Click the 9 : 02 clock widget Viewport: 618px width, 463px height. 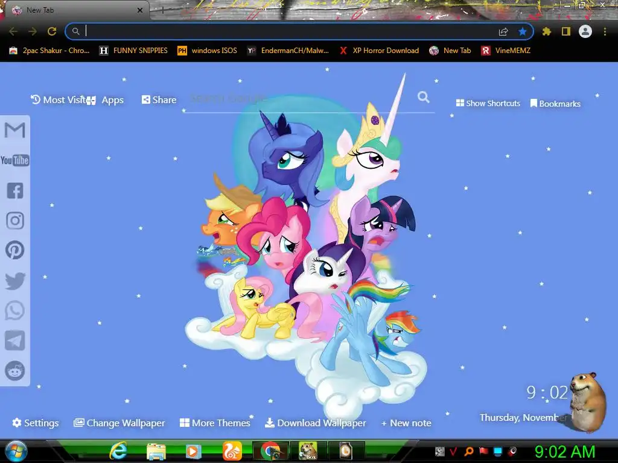547,392
